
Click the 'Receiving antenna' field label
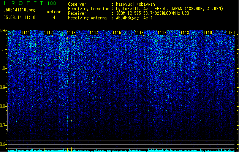pyautogui.click(x=87, y=18)
